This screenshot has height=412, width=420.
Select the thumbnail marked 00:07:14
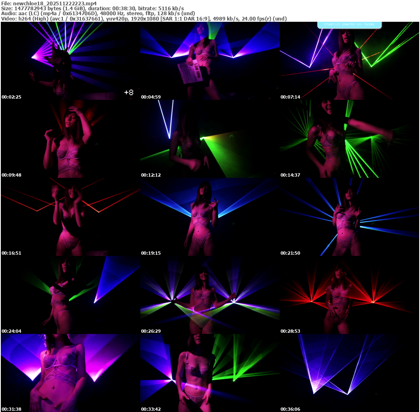(349, 61)
